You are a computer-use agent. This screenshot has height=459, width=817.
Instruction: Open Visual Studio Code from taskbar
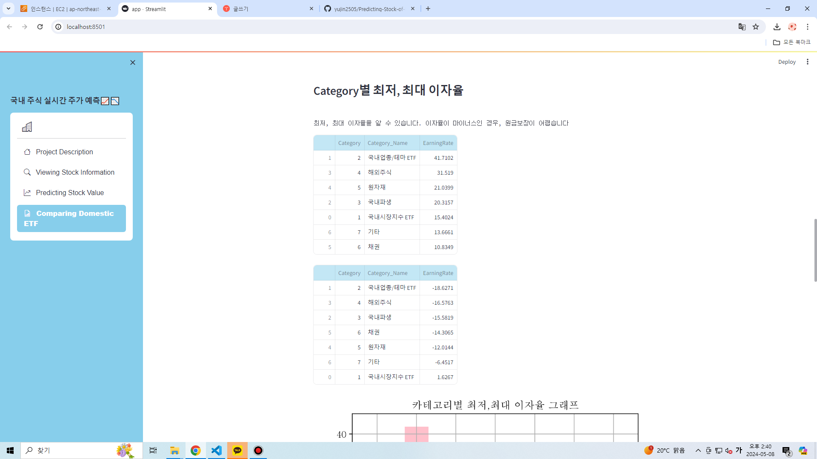tap(216, 450)
